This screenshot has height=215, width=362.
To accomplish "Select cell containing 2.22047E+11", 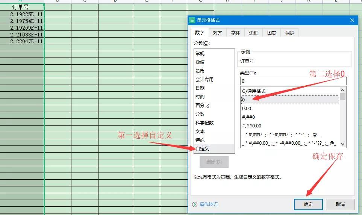I will (x=22, y=41).
